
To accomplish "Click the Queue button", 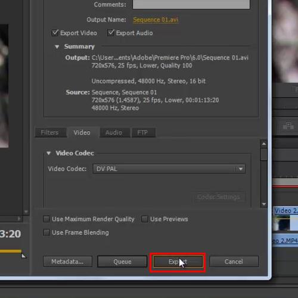I will 122,262.
